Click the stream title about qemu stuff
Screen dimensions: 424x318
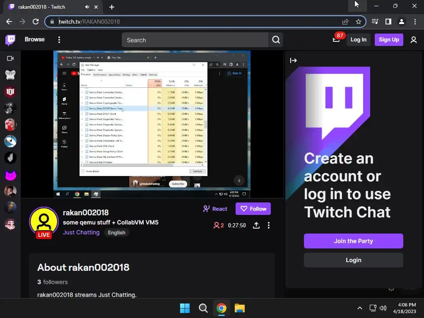click(111, 222)
